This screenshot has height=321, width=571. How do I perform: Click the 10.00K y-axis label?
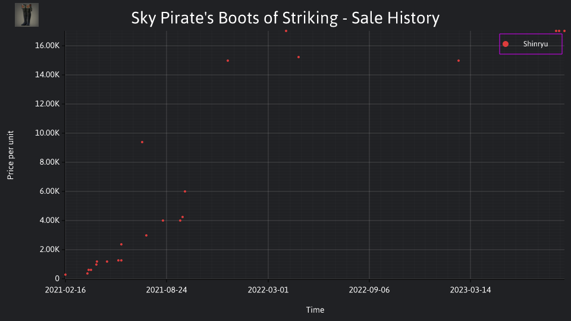(x=48, y=133)
